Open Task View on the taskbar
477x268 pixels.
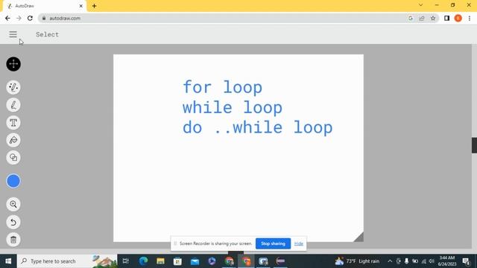click(x=126, y=261)
